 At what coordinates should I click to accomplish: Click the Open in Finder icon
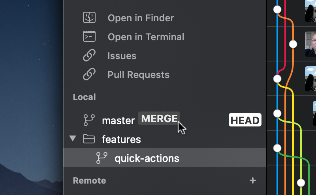pos(89,18)
